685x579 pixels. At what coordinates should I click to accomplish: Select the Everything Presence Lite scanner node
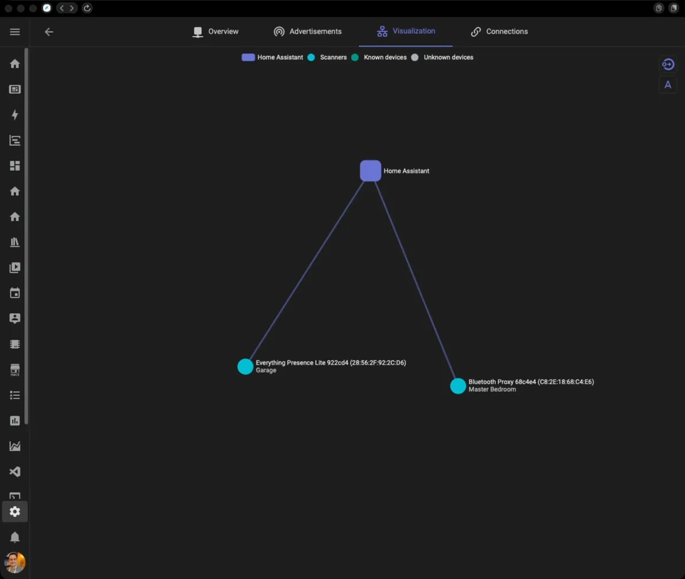(245, 366)
